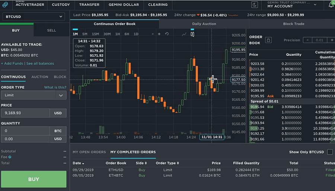Screen dimensions: 335x191
Task: Open the Transfer menu item
Action: tap(89, 5)
